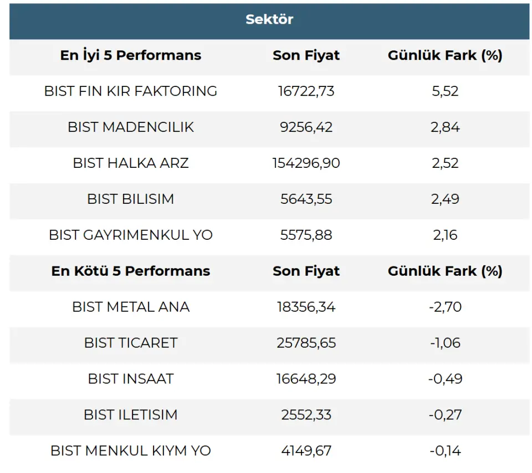
Task: Click the top Günlük Fark (%) header
Action: [445, 55]
